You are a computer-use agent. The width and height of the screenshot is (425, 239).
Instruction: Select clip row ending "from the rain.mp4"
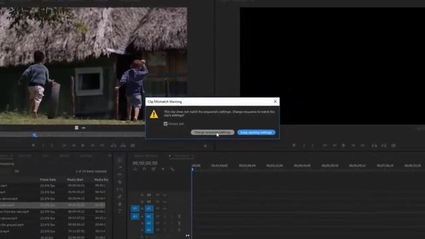[53, 212]
